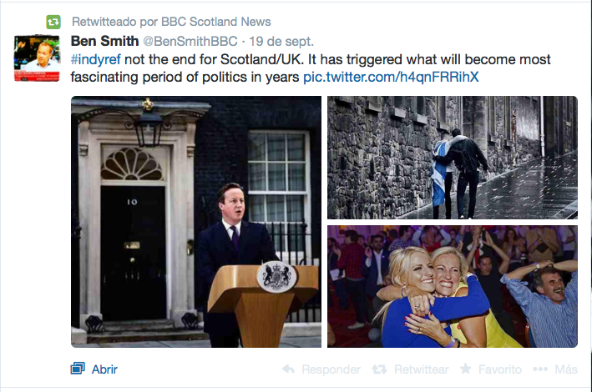Expand the tweet with Abrir

tap(104, 369)
